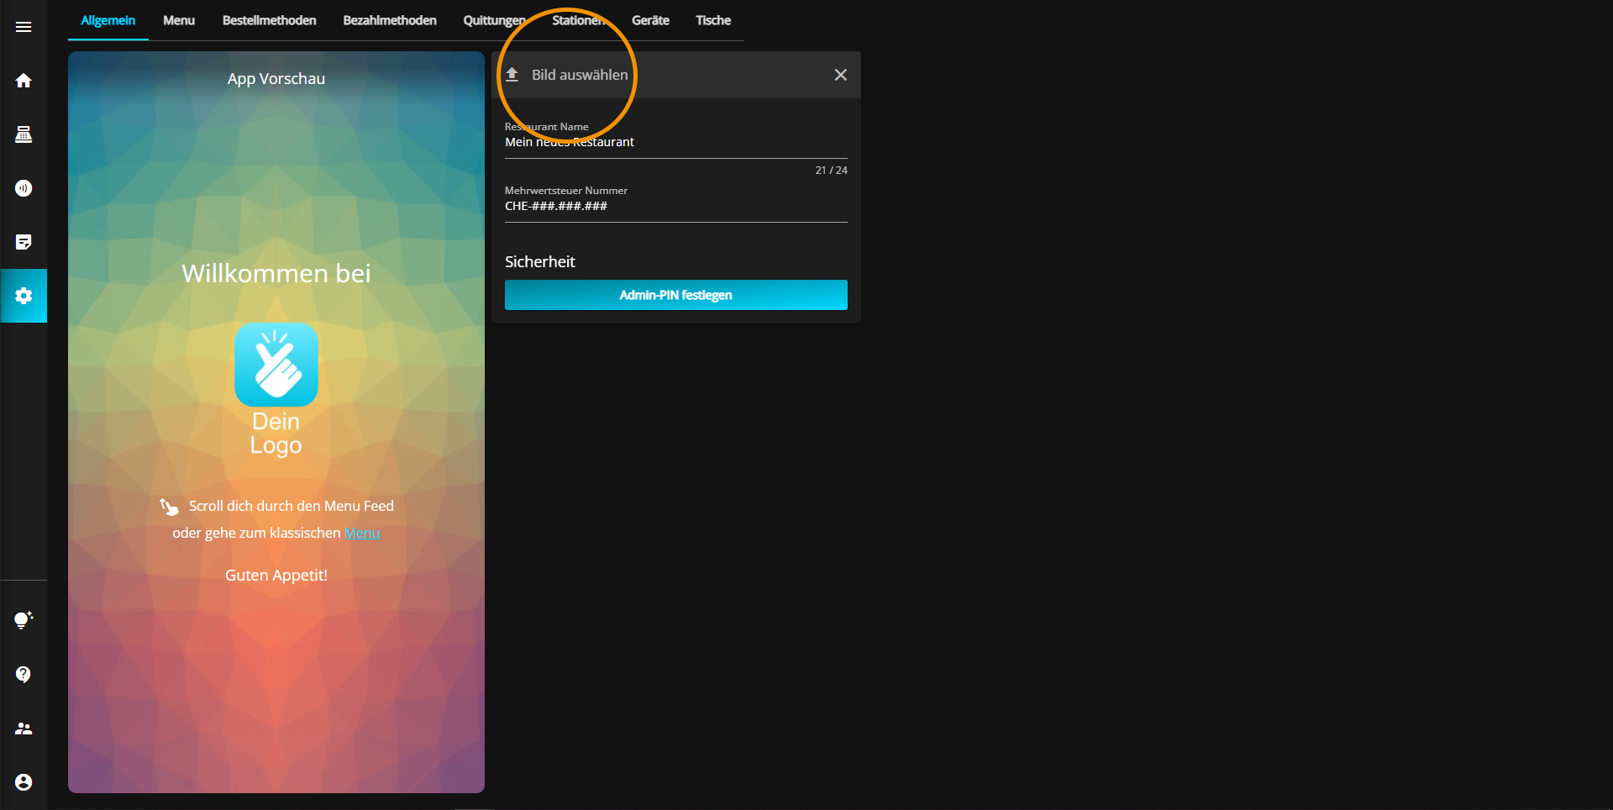
Task: Click the Willkommen bei preview heading
Action: 276,273
